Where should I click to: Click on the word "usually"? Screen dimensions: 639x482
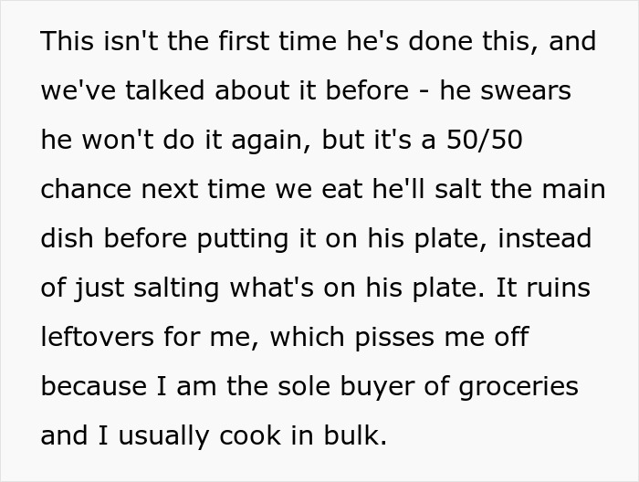coord(162,435)
